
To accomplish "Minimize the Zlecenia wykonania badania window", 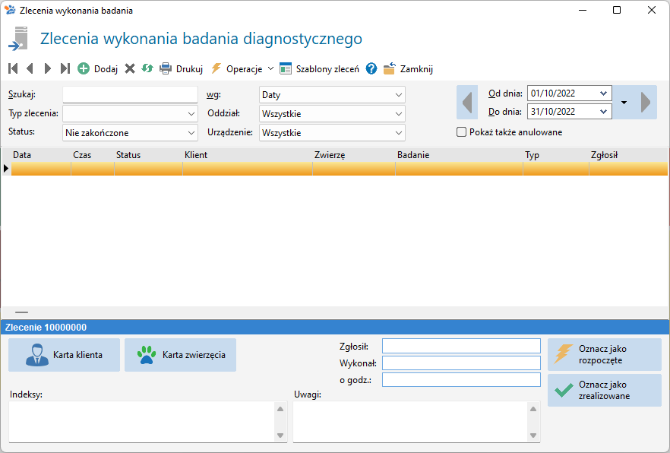I will click(x=583, y=10).
